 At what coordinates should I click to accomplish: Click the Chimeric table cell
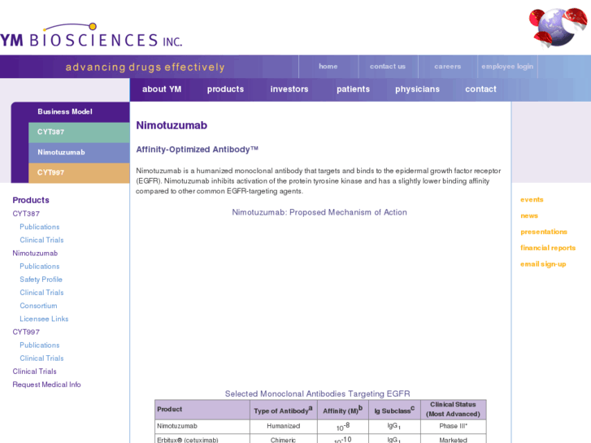pyautogui.click(x=284, y=439)
